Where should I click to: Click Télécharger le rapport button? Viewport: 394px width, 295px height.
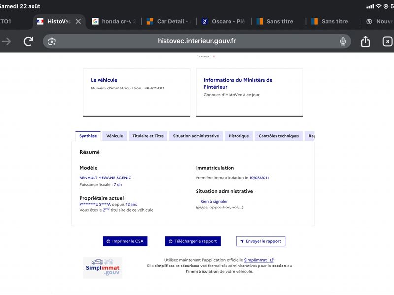(x=193, y=241)
